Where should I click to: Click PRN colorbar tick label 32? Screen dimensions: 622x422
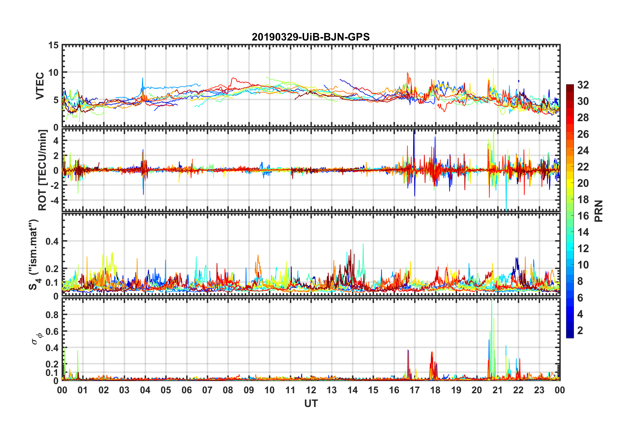pos(583,85)
